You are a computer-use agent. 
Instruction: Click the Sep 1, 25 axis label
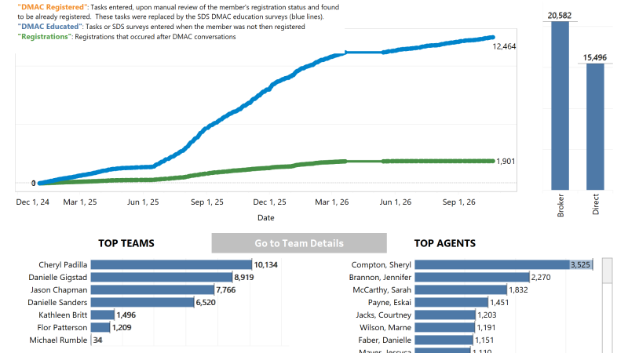coord(207,202)
